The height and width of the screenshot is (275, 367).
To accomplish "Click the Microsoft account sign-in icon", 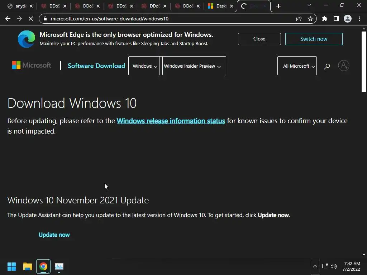I will coord(344,66).
